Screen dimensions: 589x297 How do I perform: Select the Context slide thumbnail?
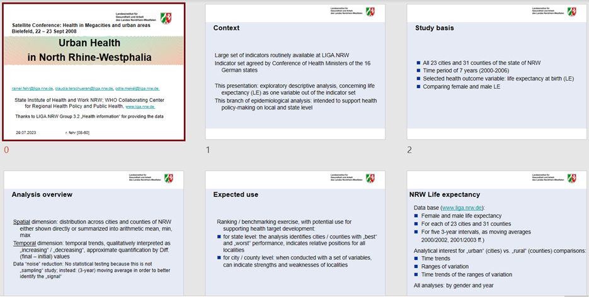295,72
